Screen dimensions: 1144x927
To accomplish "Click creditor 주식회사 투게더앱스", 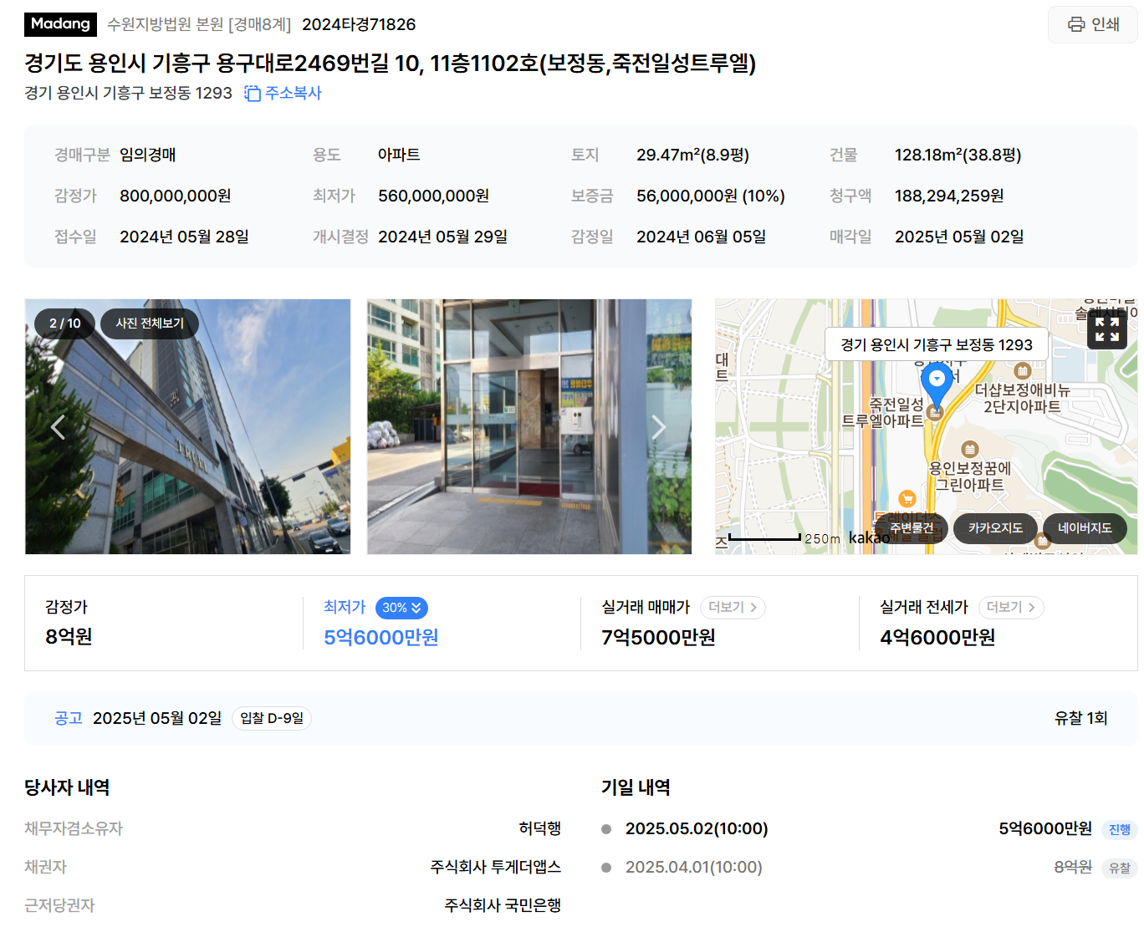I will [x=496, y=867].
